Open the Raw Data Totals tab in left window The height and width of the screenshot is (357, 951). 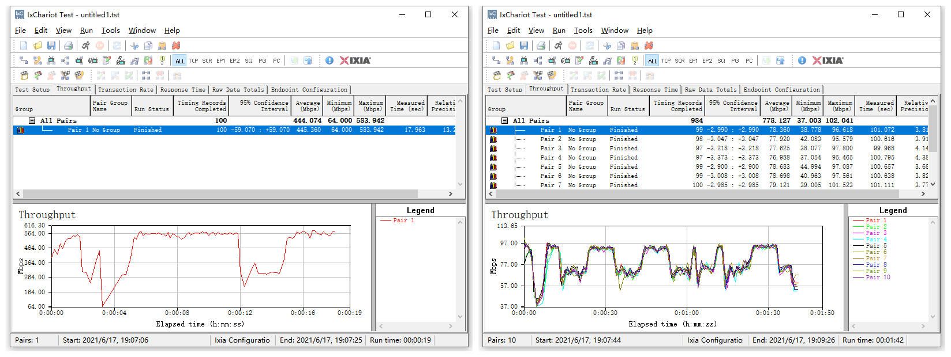click(238, 90)
